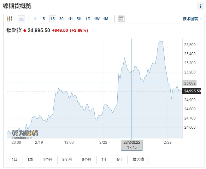This screenshot has height=169, width=206.
Task: Select the 5-minute interval
Action: pos(44,19)
